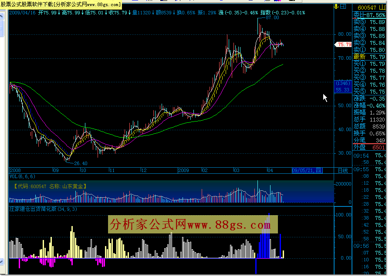
Task: Click the 09:54 tick trade entry
Action: (370, 156)
